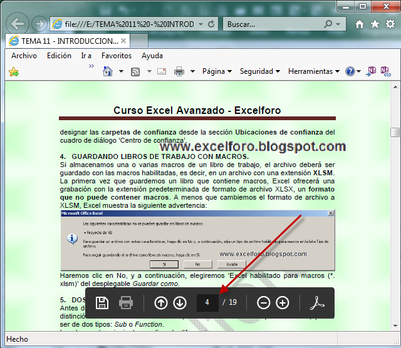401x348 pixels.
Task: Open the Favoritos menu
Action: 117,56
